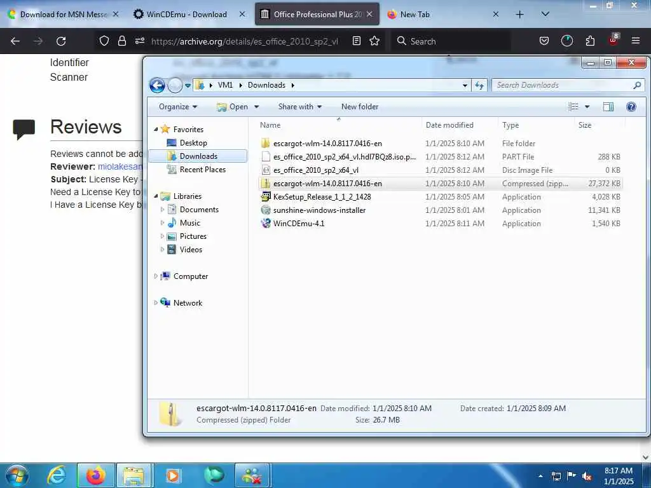Expand the Documents library node
This screenshot has width=651, height=488.
162,210
